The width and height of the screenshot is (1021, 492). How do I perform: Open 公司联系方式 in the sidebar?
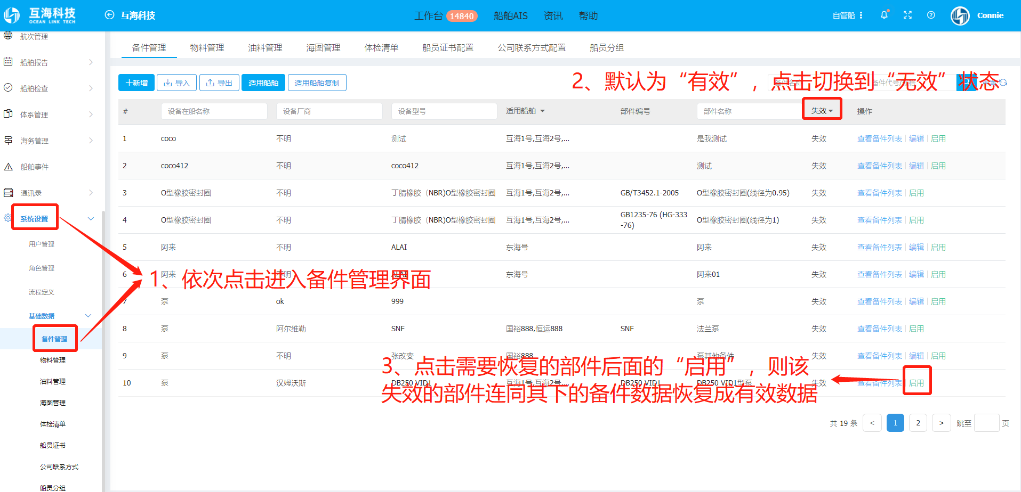click(59, 466)
